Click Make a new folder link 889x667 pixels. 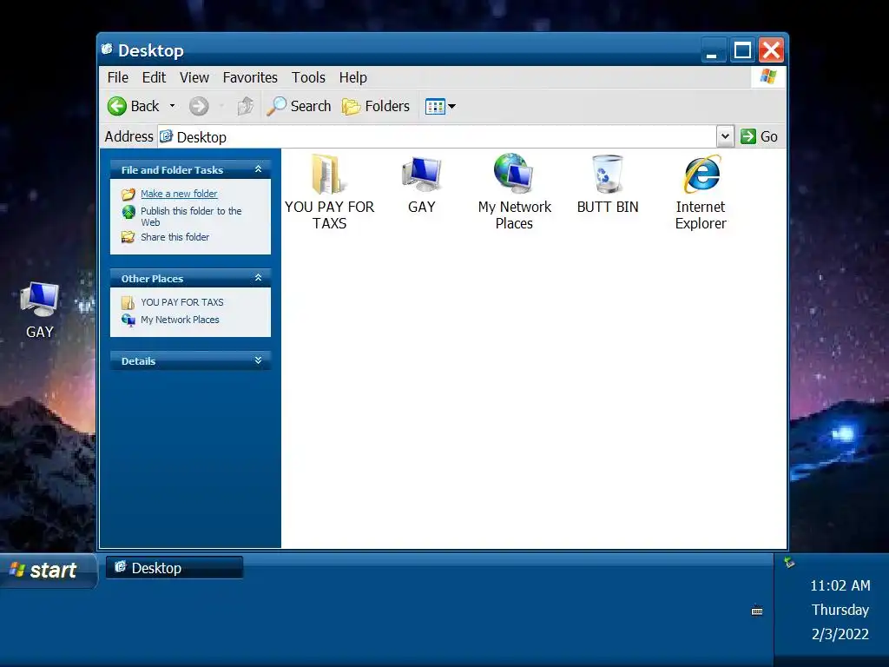point(179,194)
